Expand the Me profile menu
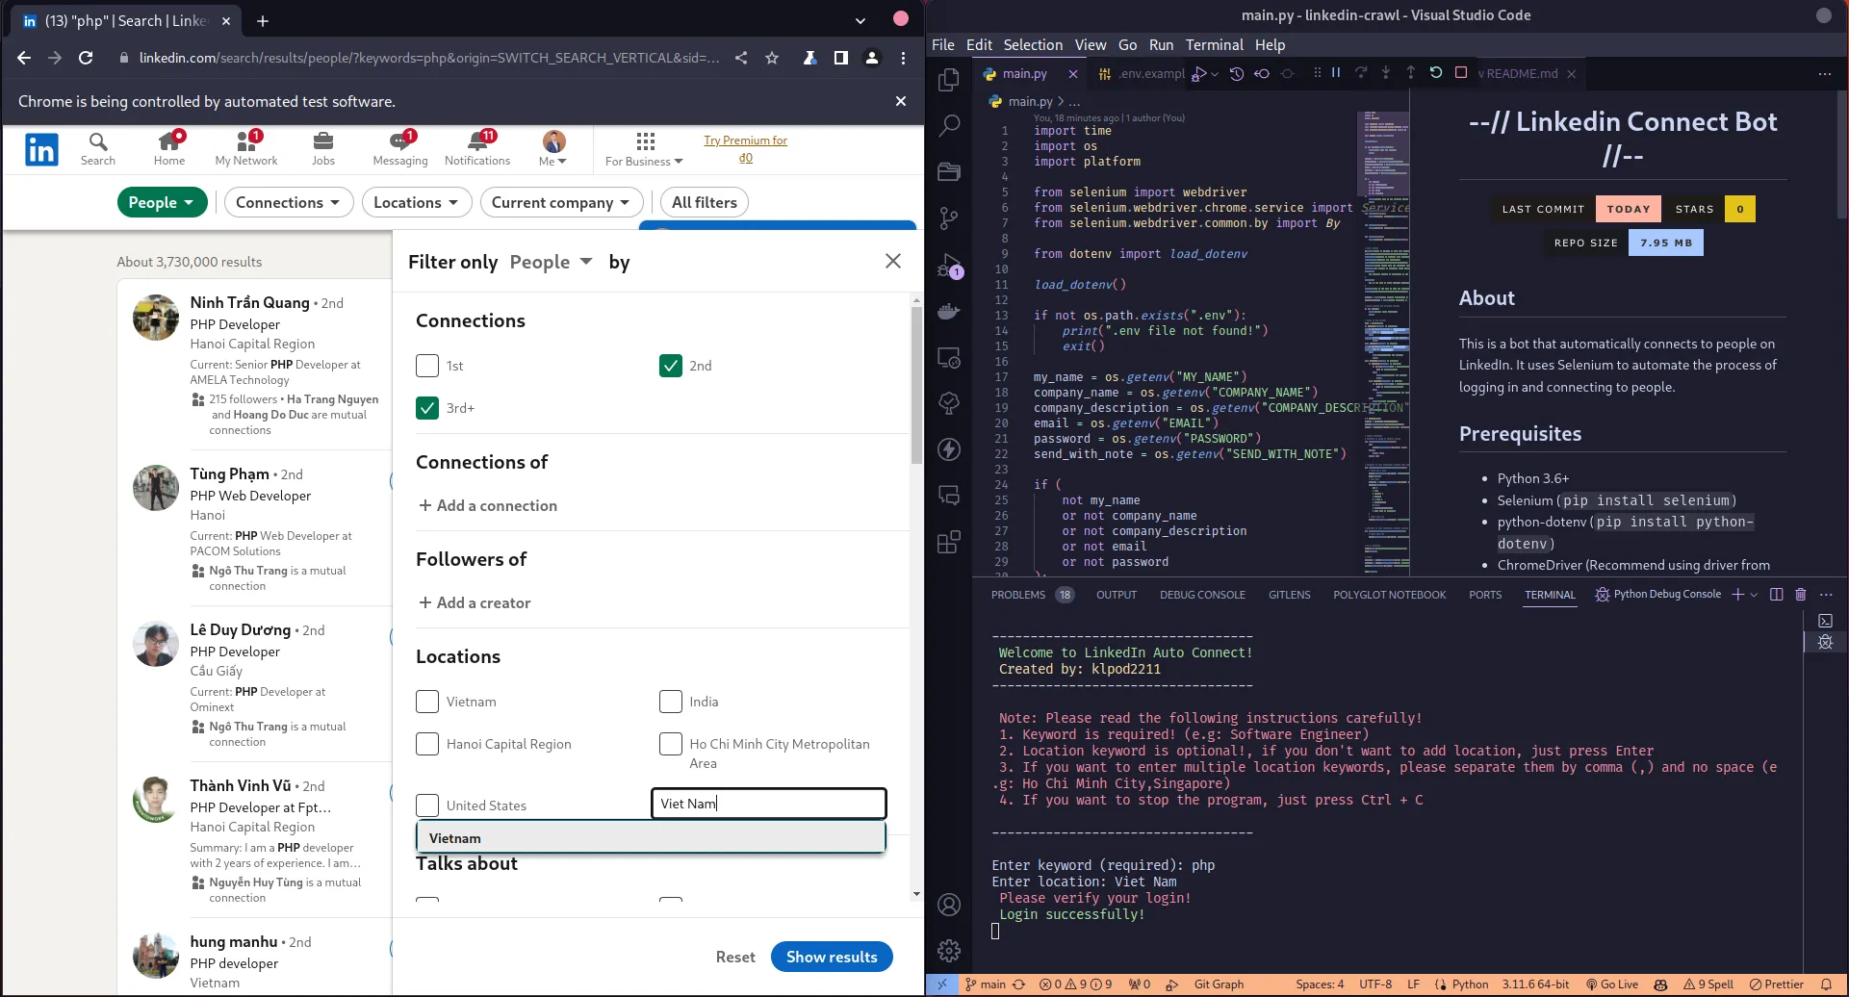The width and height of the screenshot is (1849, 997). click(553, 149)
